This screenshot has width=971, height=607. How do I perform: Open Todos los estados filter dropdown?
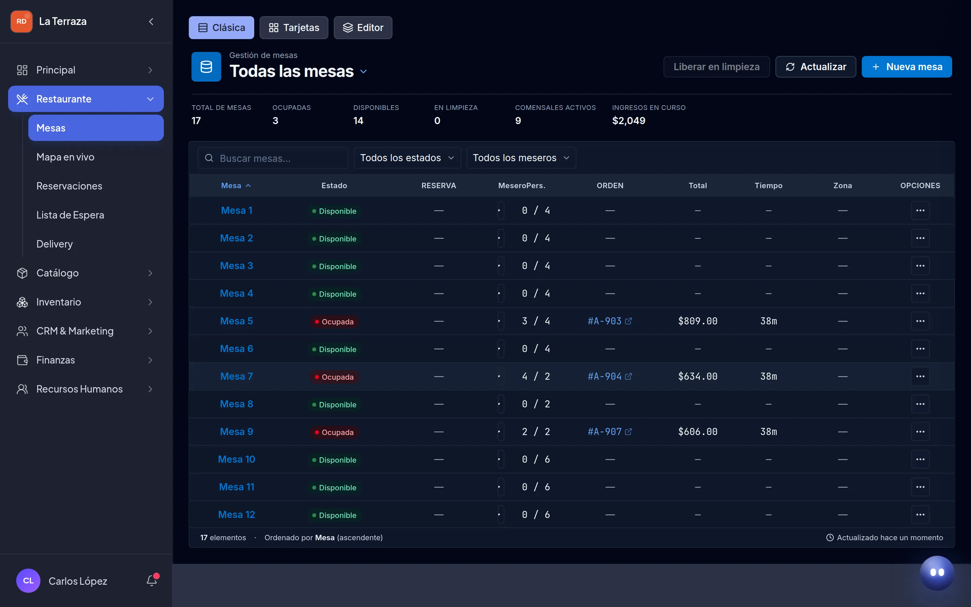407,158
